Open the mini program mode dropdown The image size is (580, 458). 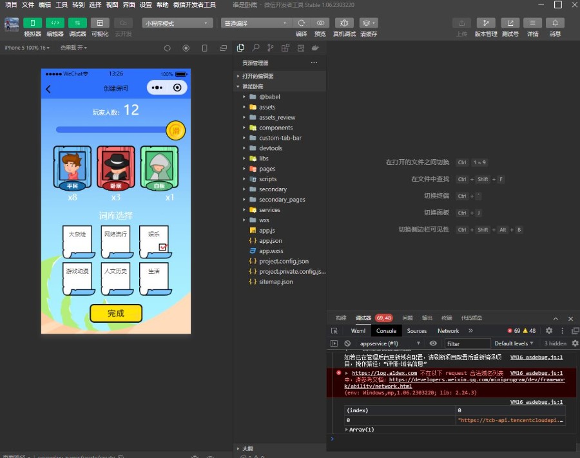coord(177,23)
